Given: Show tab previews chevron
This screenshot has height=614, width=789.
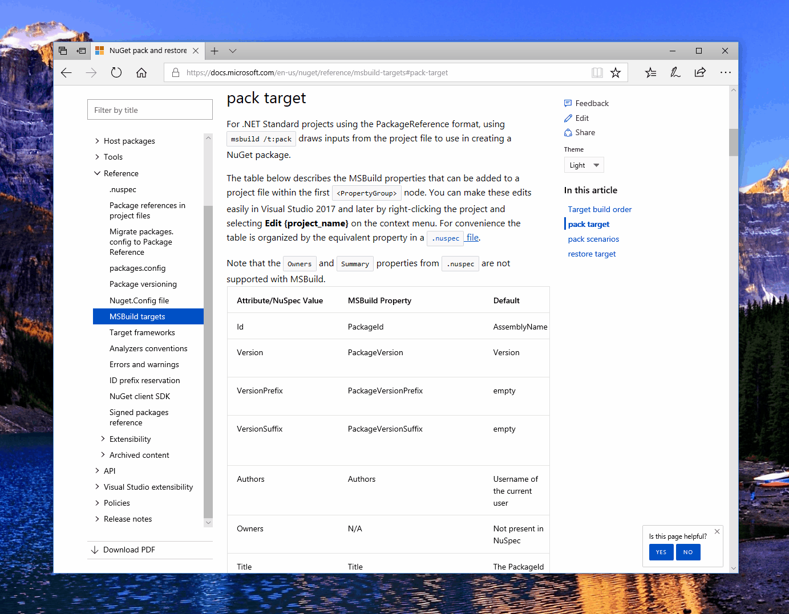Looking at the screenshot, I should coord(233,51).
